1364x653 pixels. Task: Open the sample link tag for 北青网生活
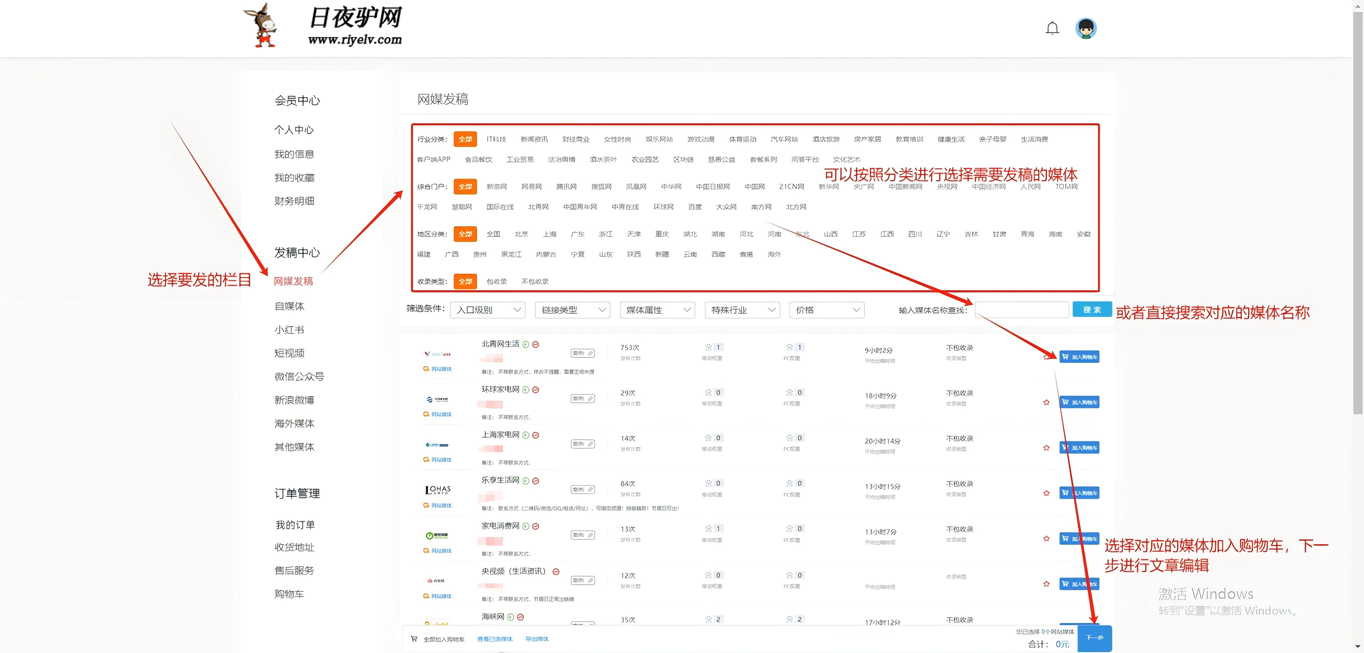[x=583, y=353]
